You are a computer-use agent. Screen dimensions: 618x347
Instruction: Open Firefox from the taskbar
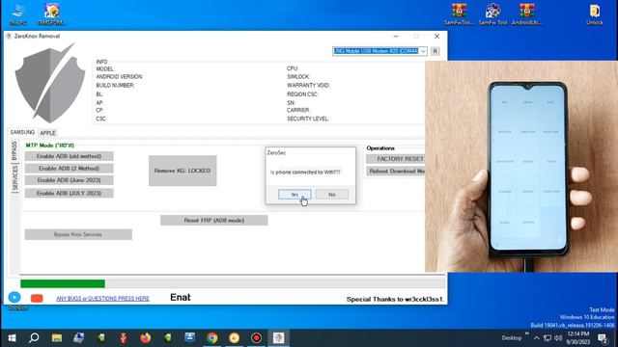click(146, 338)
